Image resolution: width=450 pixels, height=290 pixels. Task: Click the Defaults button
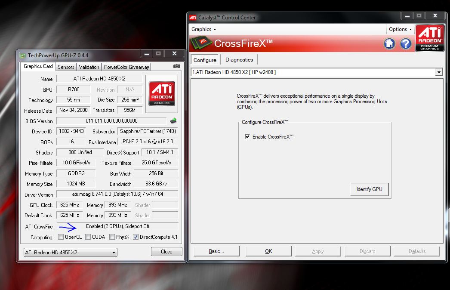417,251
